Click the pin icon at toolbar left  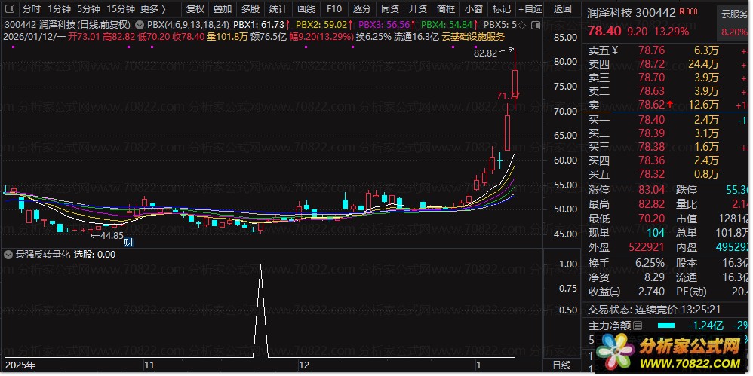[x=10, y=9]
